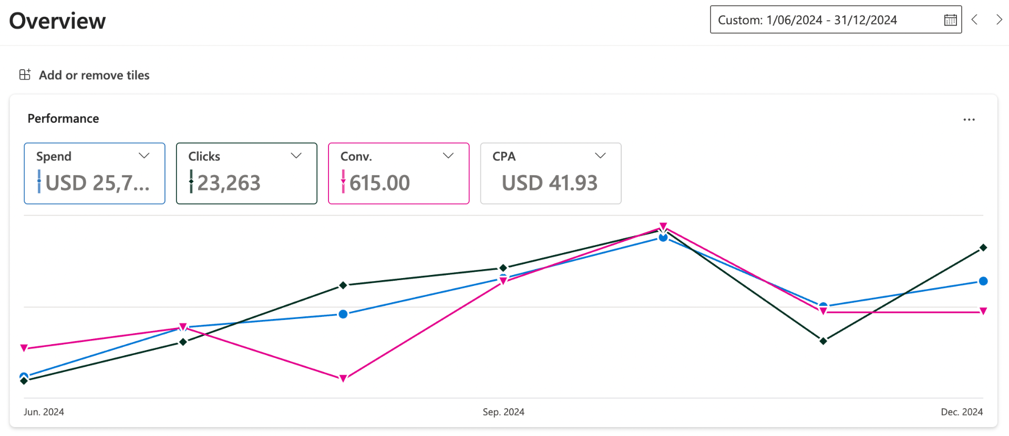
Task: Open the Spend metric dropdown
Action: (144, 155)
